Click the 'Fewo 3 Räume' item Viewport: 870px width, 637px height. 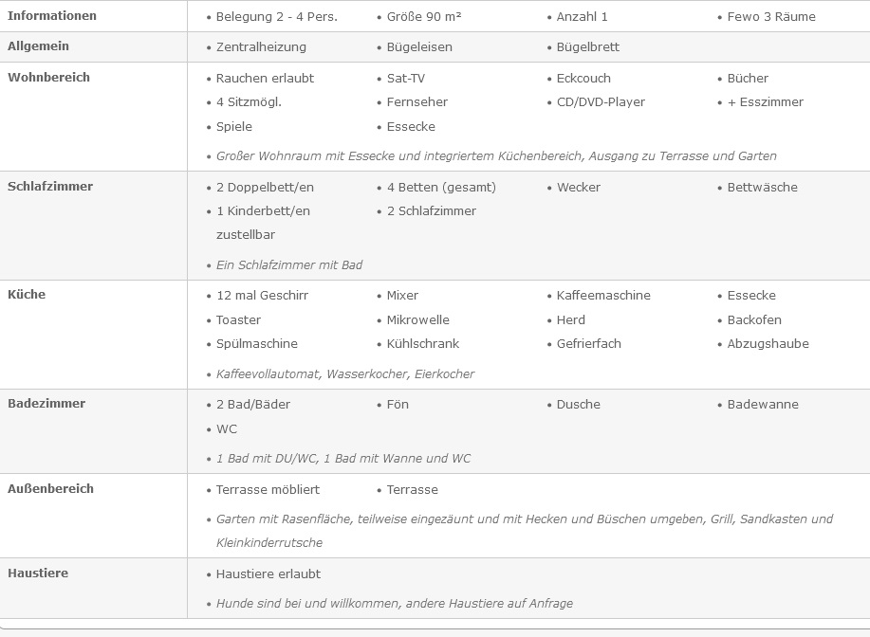point(770,17)
